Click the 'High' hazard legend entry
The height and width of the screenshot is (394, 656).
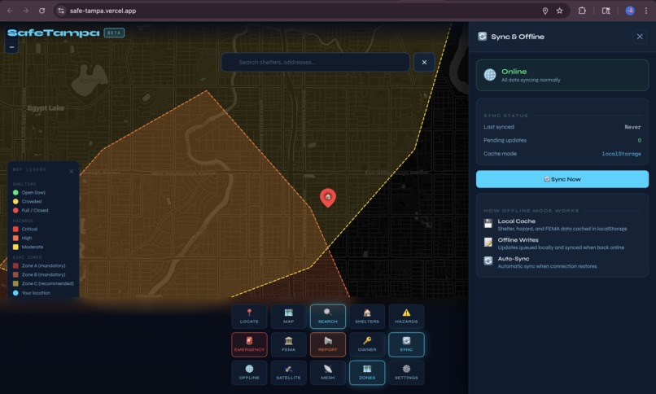(x=22, y=238)
